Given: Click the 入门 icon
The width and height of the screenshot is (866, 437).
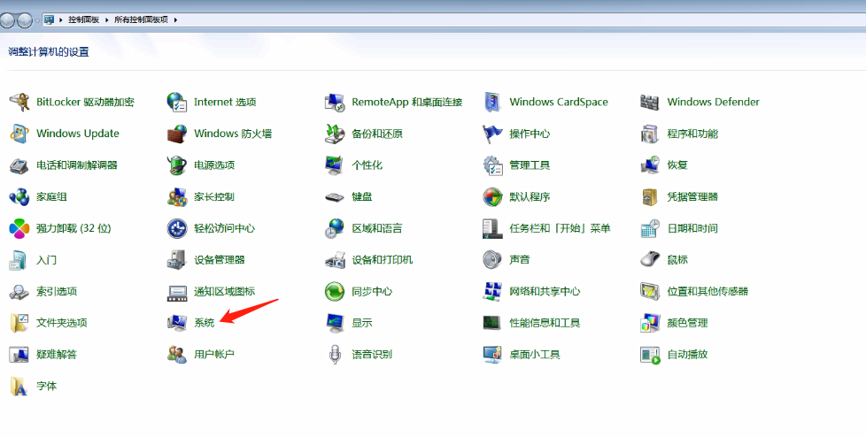Looking at the screenshot, I should [19, 260].
